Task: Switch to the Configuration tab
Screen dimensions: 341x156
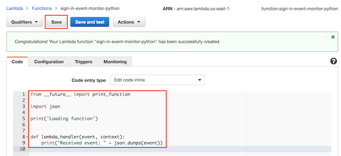Action: tap(49, 61)
